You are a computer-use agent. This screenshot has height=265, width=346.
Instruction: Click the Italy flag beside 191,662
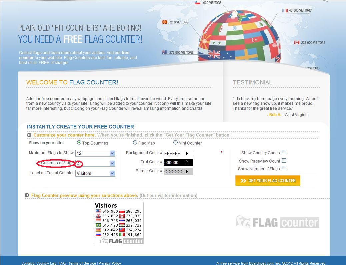[122, 235]
